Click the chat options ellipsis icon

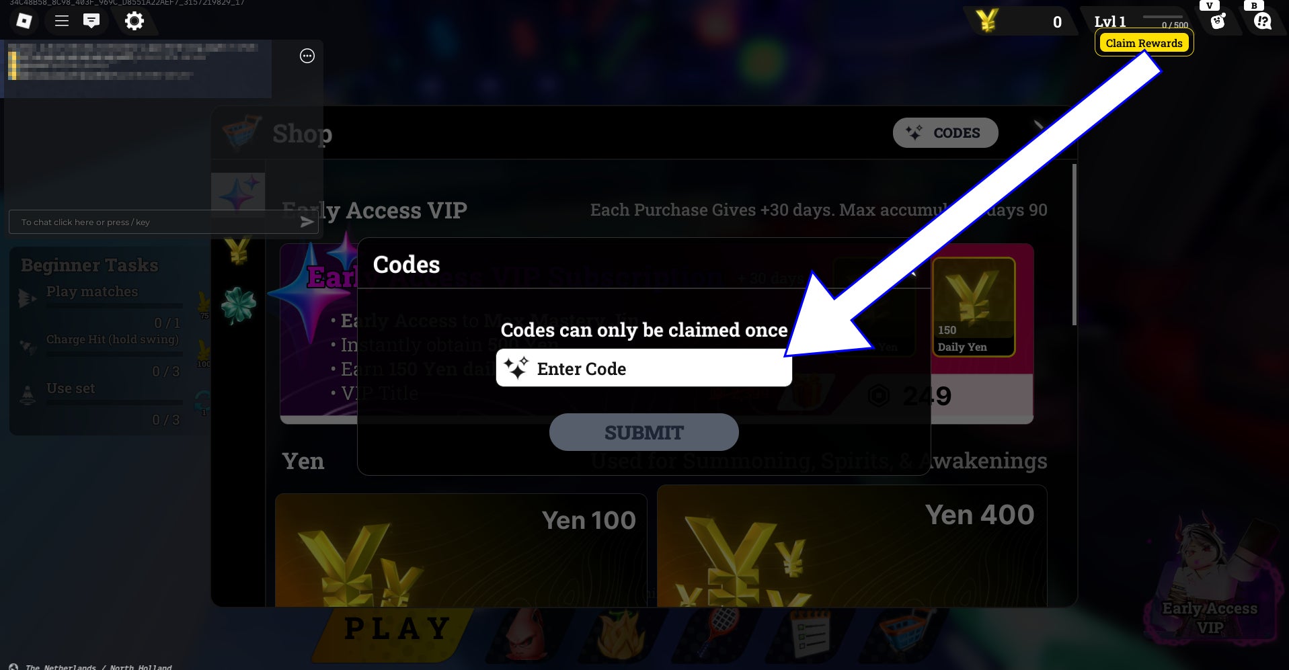click(307, 56)
